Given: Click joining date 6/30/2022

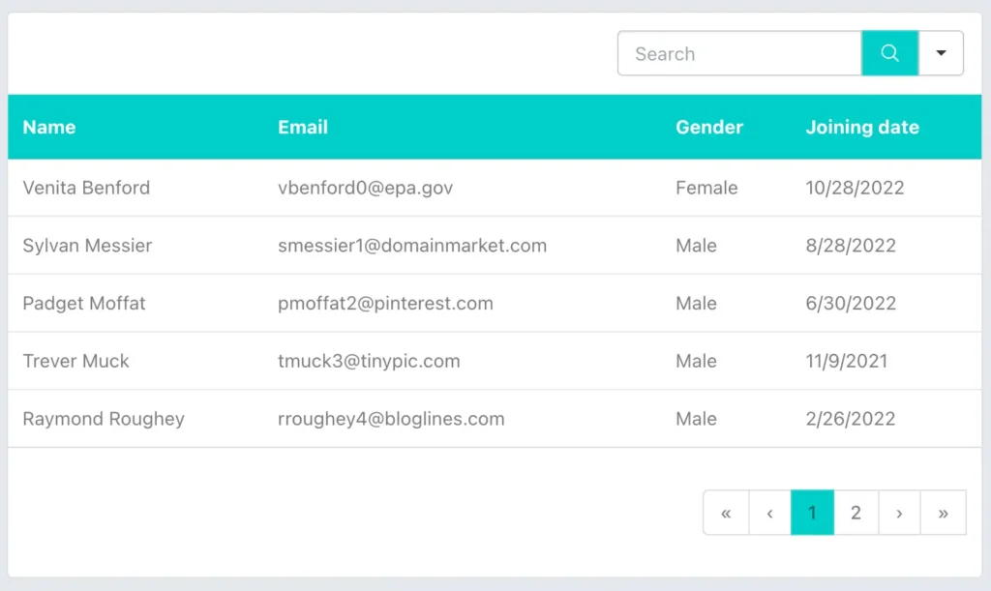Looking at the screenshot, I should point(851,303).
